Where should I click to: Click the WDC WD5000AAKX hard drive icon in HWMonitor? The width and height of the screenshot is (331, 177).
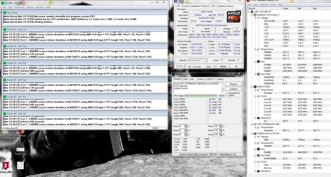pos(255,124)
